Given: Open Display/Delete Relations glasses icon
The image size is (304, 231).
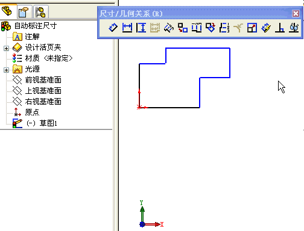Looking at the screenshot, I should pyautogui.click(x=294, y=28).
